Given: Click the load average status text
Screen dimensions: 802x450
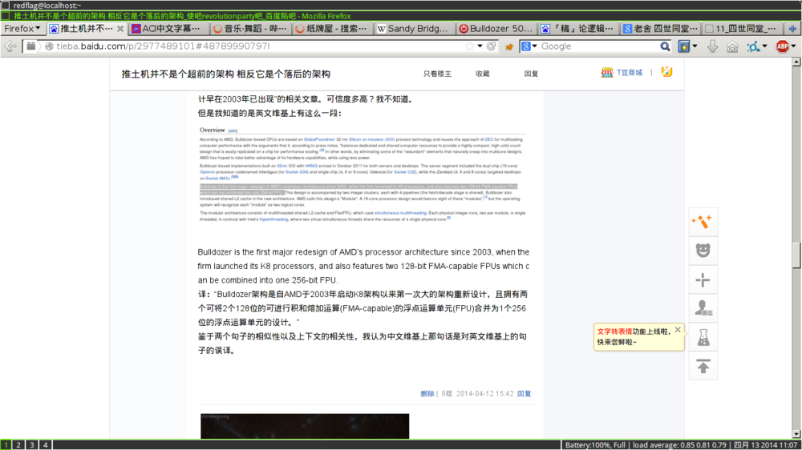Looking at the screenshot, I should pos(679,445).
